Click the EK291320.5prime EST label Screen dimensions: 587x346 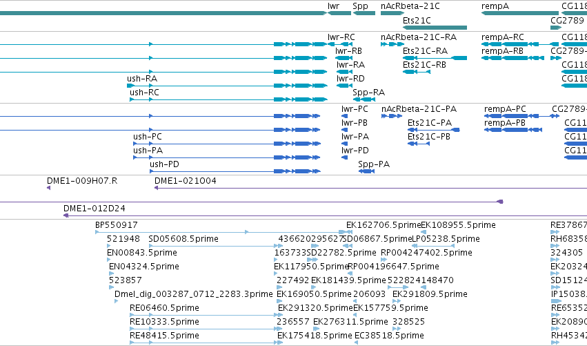coord(316,308)
